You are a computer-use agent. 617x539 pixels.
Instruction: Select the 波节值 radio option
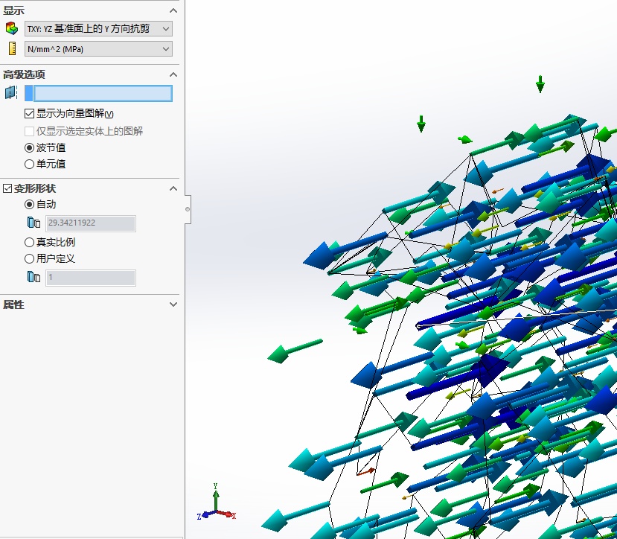tap(30, 147)
